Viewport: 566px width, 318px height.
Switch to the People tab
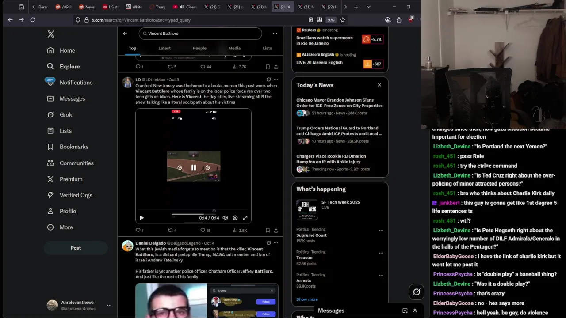click(199, 48)
